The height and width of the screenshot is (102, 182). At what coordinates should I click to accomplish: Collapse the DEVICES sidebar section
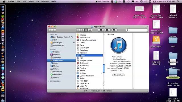[49, 34]
